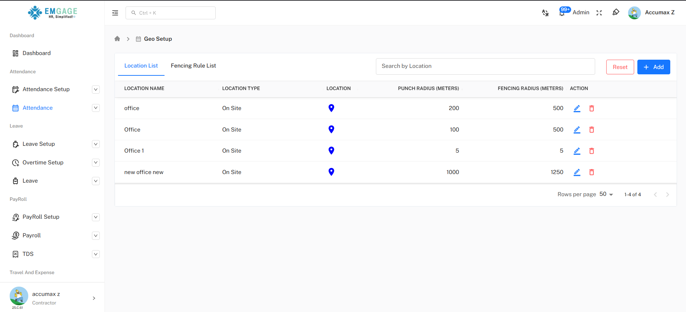Click the home breadcrumb icon
Screen dimensions: 686x312
pos(117,39)
